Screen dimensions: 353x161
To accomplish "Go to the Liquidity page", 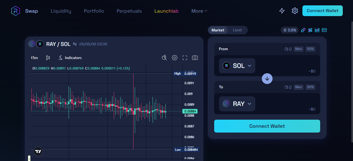I will pos(61,11).
